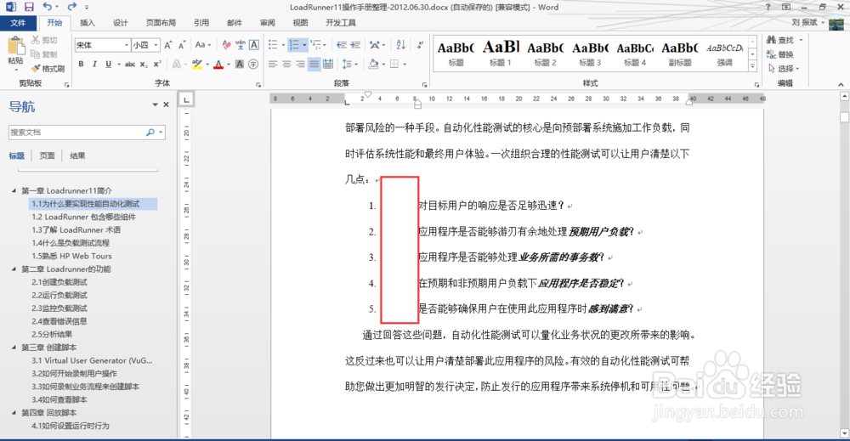The width and height of the screenshot is (850, 441).
Task: Switch to the Design (设计) tab
Action: coord(121,23)
